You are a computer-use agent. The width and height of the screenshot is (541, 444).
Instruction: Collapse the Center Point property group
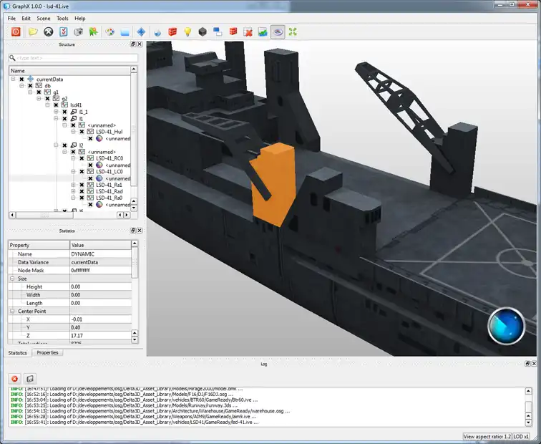[x=12, y=312]
